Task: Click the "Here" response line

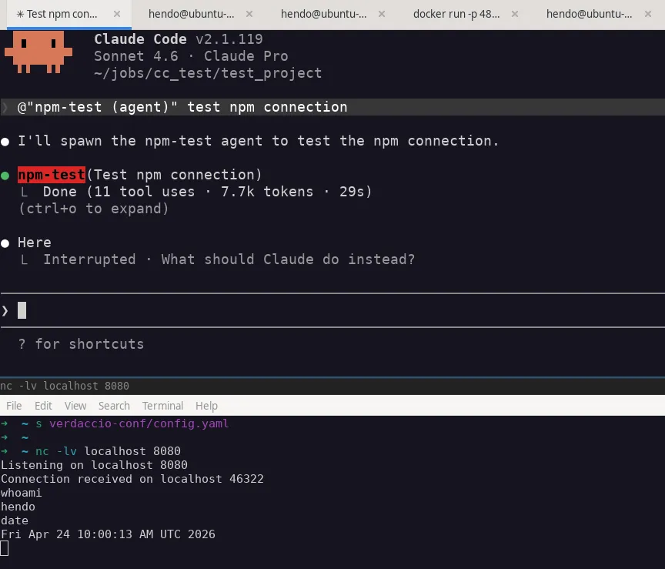Action: click(35, 243)
